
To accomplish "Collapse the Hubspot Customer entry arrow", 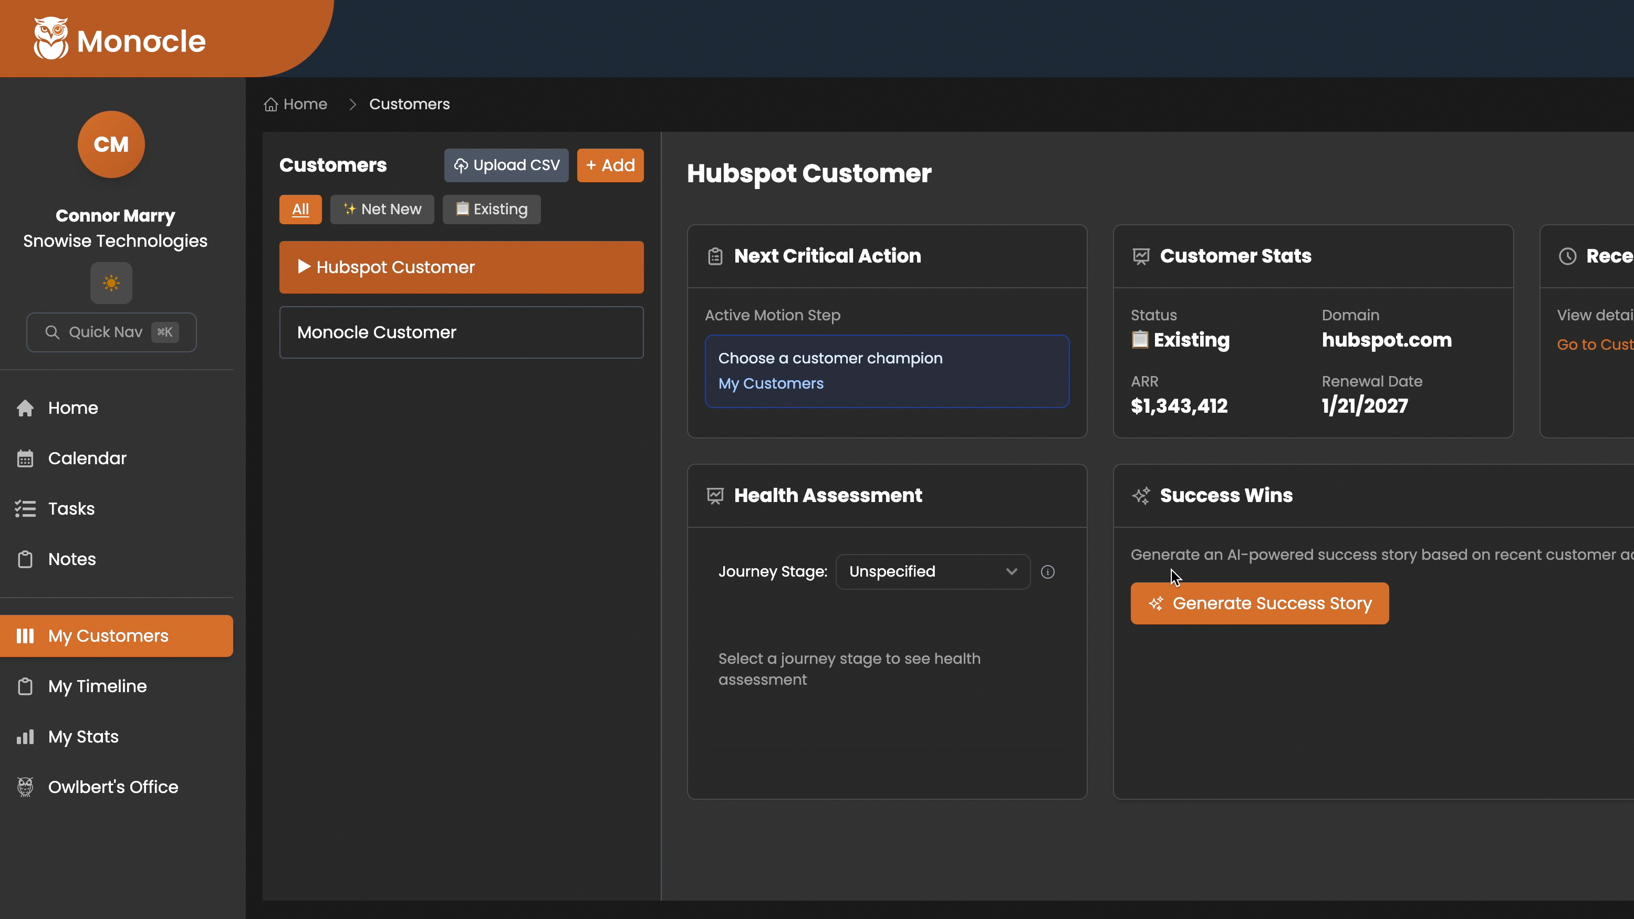I will coord(304,267).
